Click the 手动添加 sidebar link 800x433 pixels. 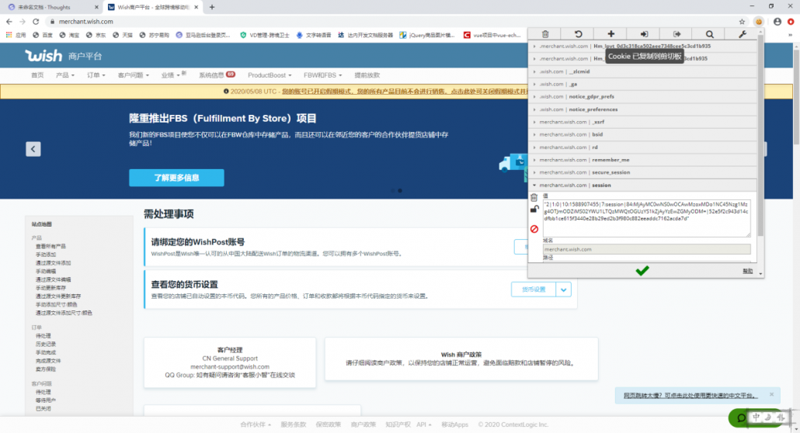tap(45, 255)
